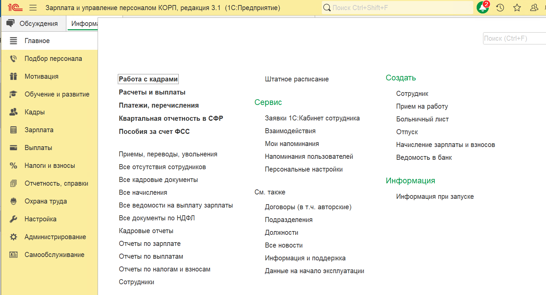Open the Настройка section

click(49, 219)
